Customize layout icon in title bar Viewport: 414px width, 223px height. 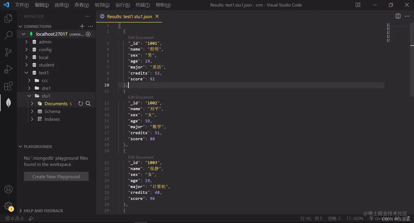(x=358, y=5)
